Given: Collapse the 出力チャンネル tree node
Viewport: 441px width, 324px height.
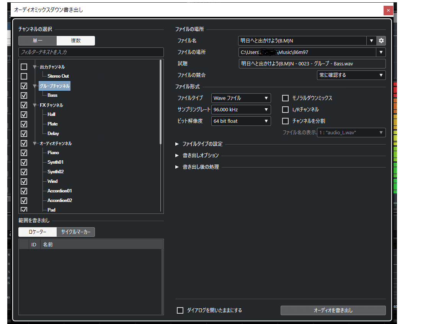Looking at the screenshot, I should pos(35,67).
